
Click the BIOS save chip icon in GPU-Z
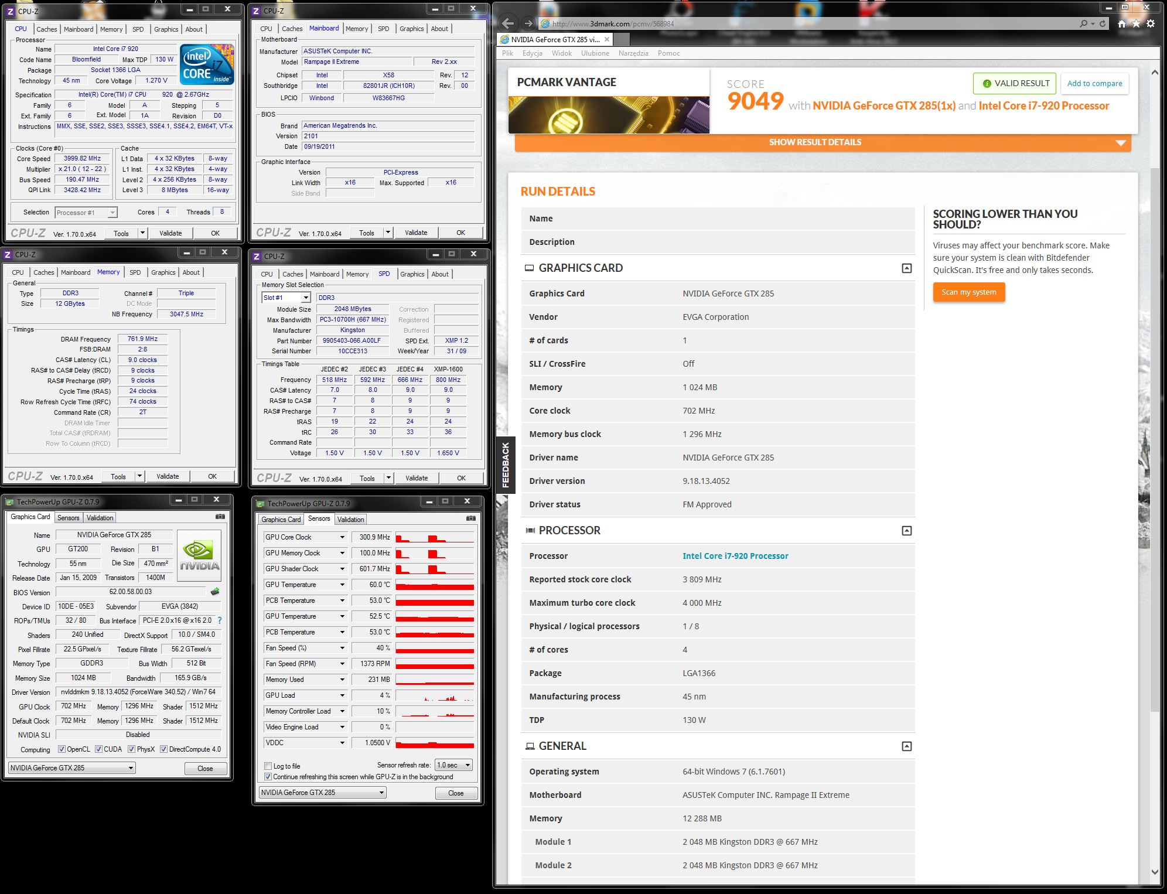pos(215,592)
